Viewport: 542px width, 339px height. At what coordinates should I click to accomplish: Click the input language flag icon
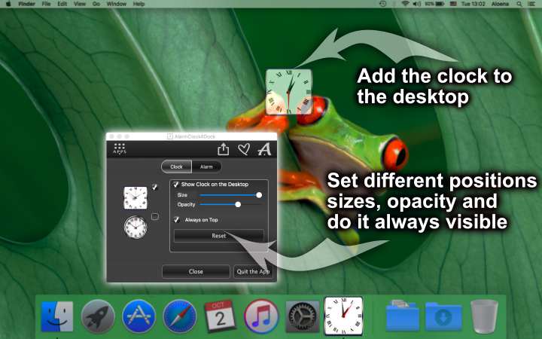[453, 4]
